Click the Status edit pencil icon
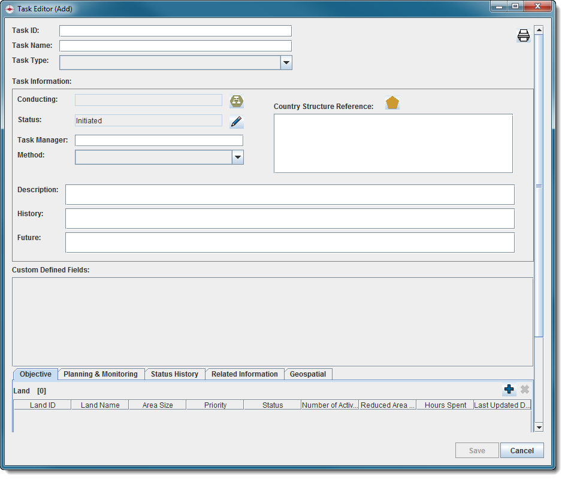 (237, 122)
